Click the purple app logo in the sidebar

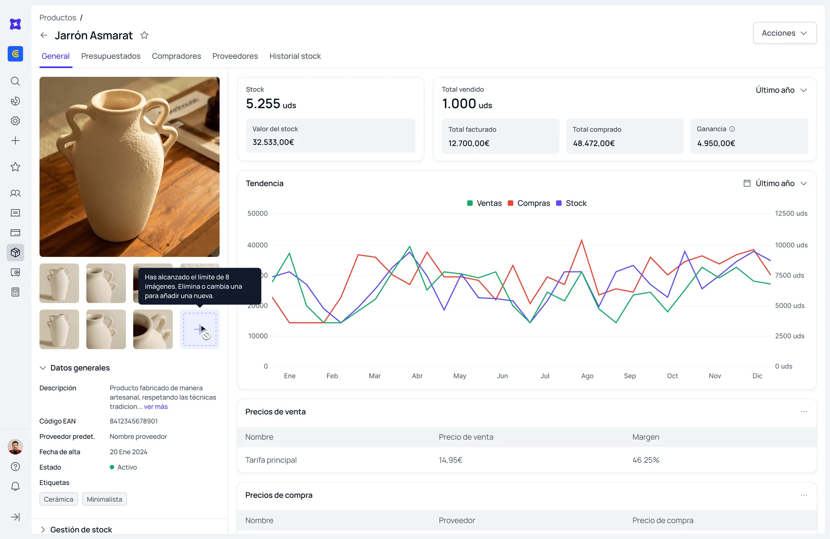[15, 24]
